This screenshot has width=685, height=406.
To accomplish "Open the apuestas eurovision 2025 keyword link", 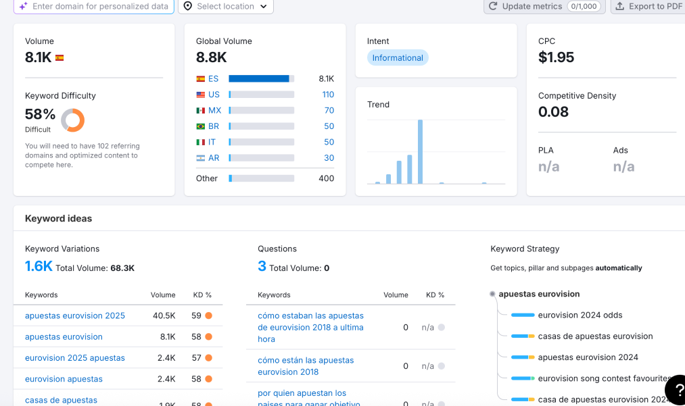I will click(74, 315).
